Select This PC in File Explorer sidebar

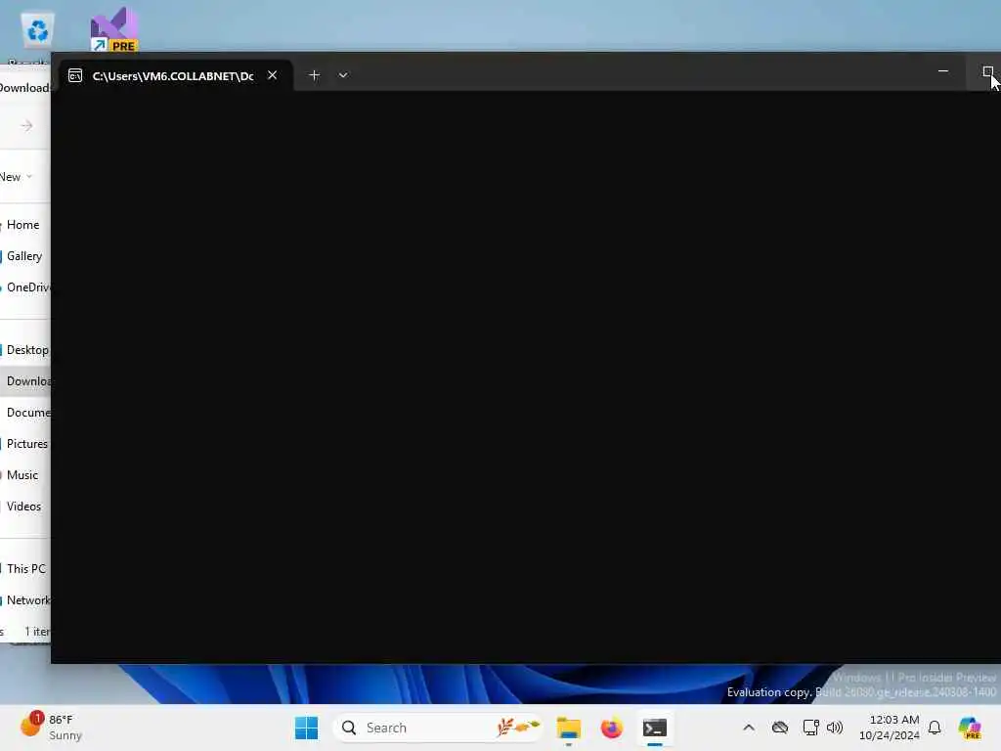click(26, 569)
